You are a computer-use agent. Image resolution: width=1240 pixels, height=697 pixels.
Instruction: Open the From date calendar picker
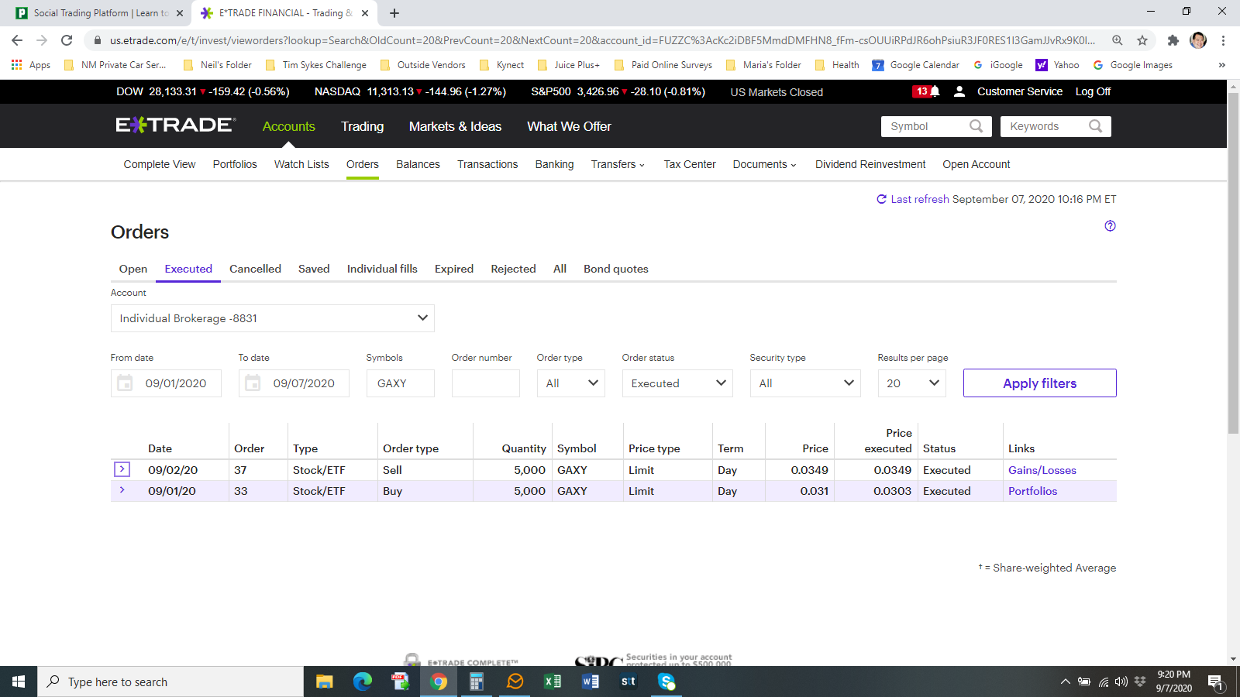(125, 383)
